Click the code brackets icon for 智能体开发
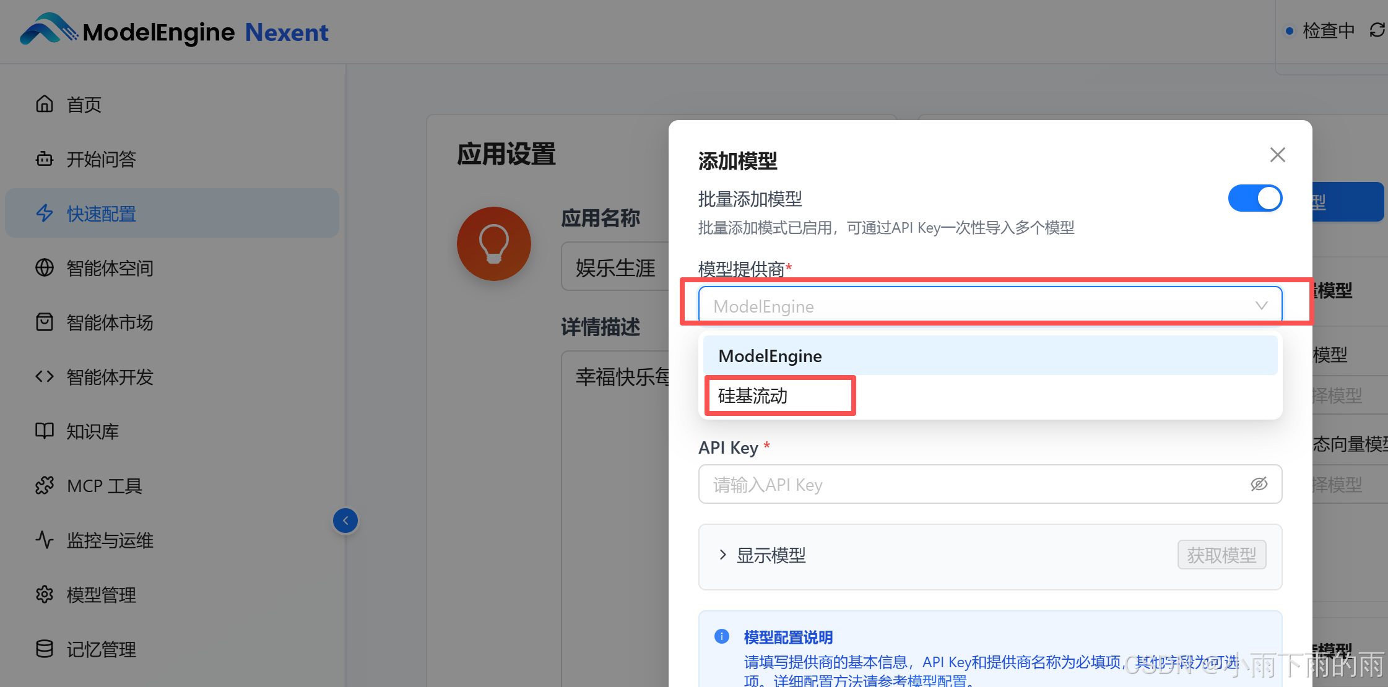 point(44,376)
